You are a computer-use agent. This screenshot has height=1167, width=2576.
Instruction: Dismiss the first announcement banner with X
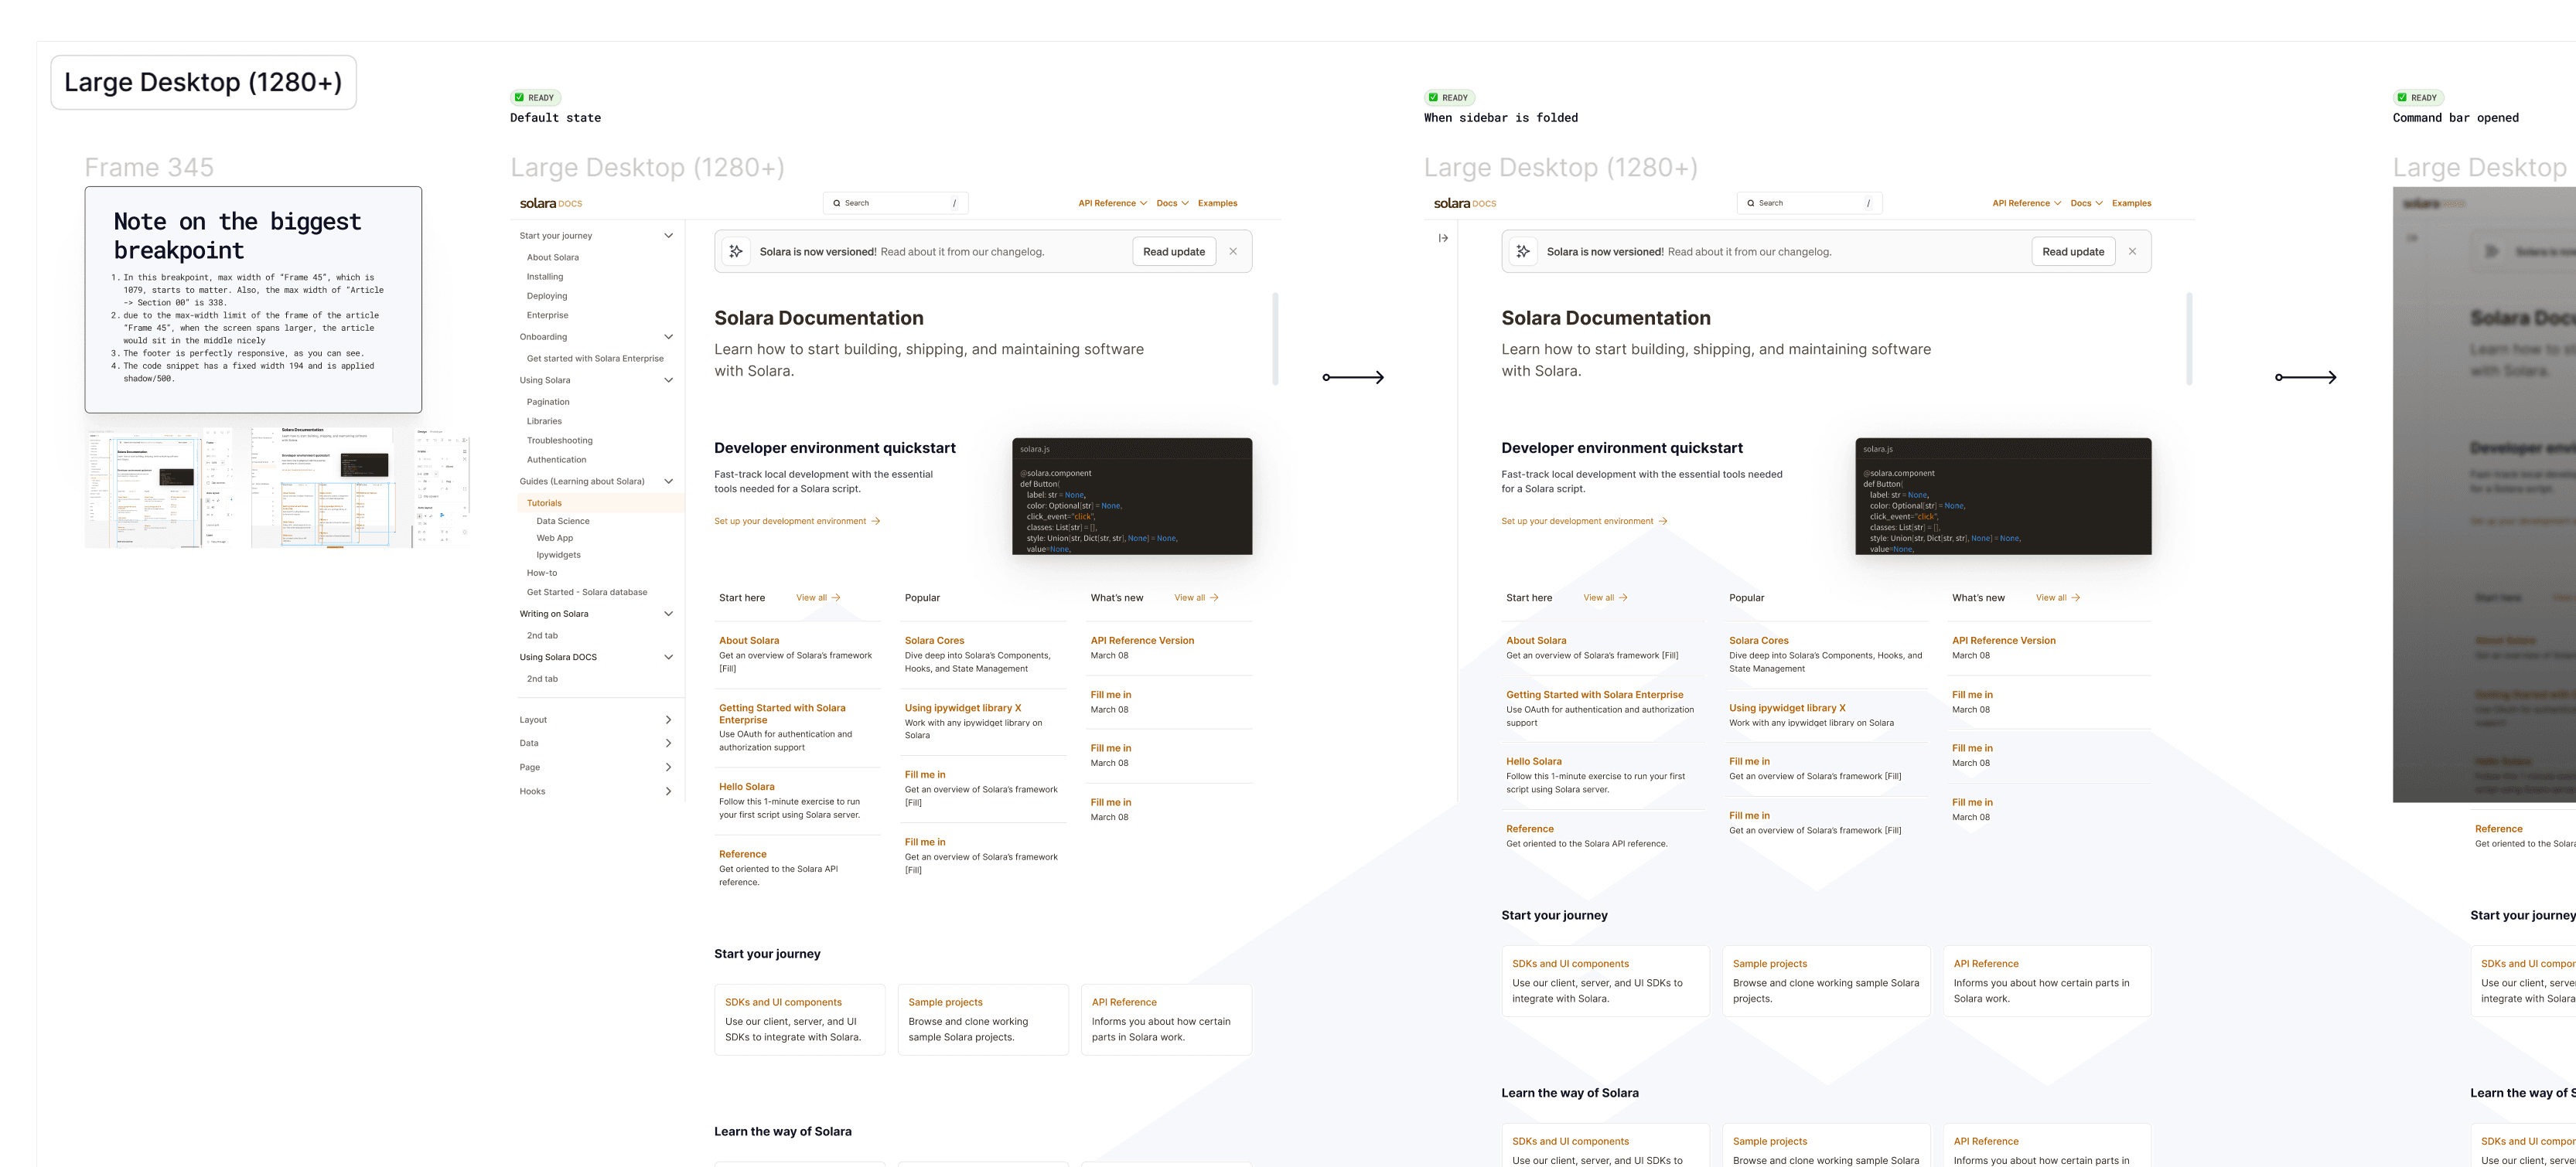[1233, 252]
